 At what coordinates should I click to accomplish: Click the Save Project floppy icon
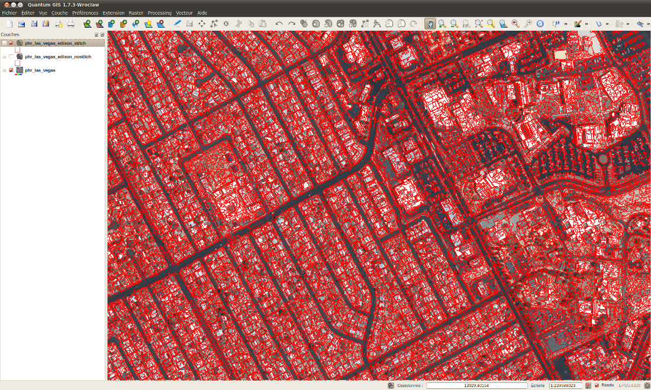pos(34,24)
